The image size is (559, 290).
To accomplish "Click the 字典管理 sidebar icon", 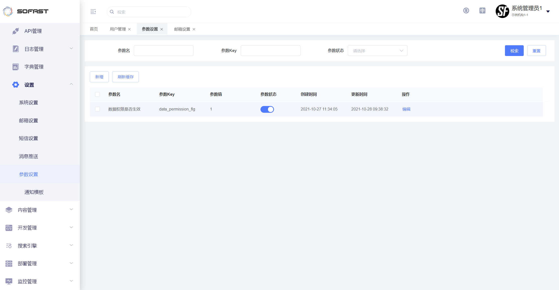I will pyautogui.click(x=16, y=67).
